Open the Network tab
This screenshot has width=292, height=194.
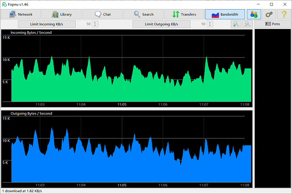click(x=21, y=14)
